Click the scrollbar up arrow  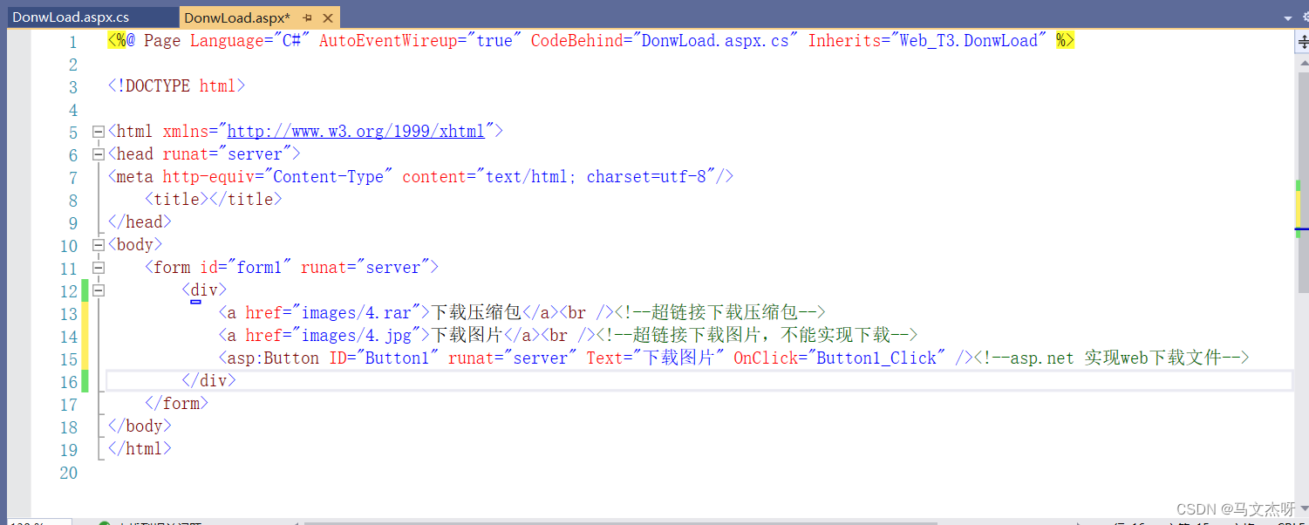tap(1303, 63)
